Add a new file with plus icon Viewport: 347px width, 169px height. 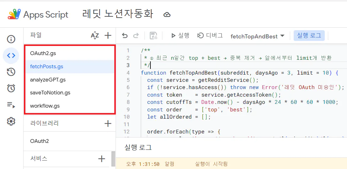click(x=108, y=36)
